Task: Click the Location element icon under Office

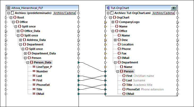Action: pos(119,44)
